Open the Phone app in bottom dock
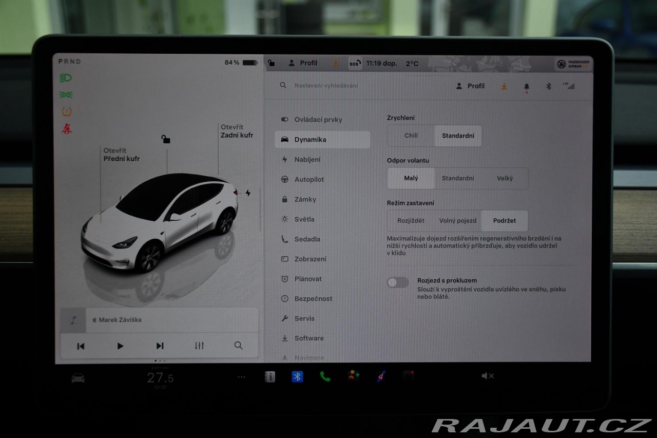The width and height of the screenshot is (657, 438). (325, 376)
